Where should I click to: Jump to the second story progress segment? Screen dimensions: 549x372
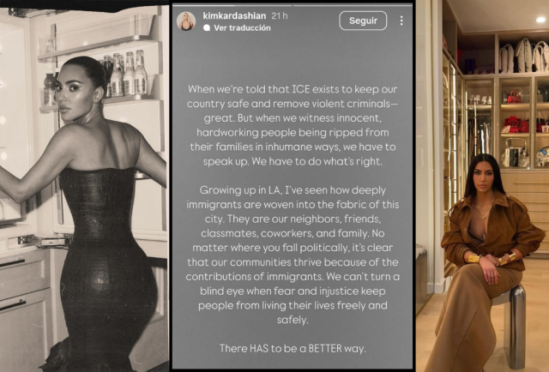click(x=353, y=5)
